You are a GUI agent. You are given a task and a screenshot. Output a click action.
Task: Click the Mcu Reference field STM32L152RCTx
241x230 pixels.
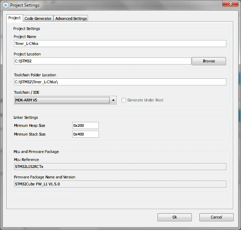point(120,167)
